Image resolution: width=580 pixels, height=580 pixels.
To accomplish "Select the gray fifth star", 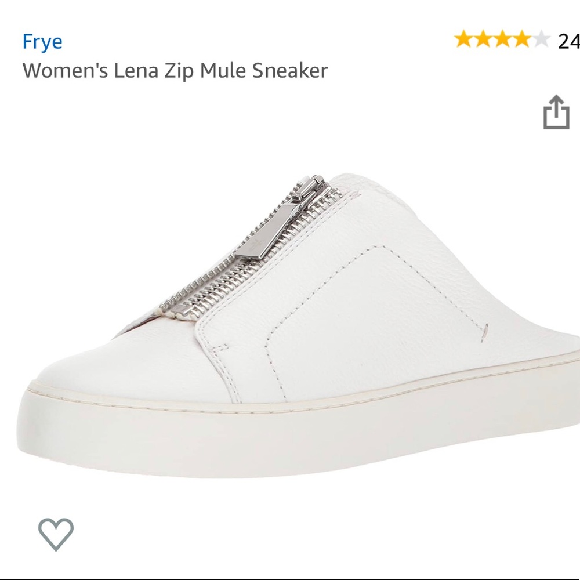I will [541, 38].
